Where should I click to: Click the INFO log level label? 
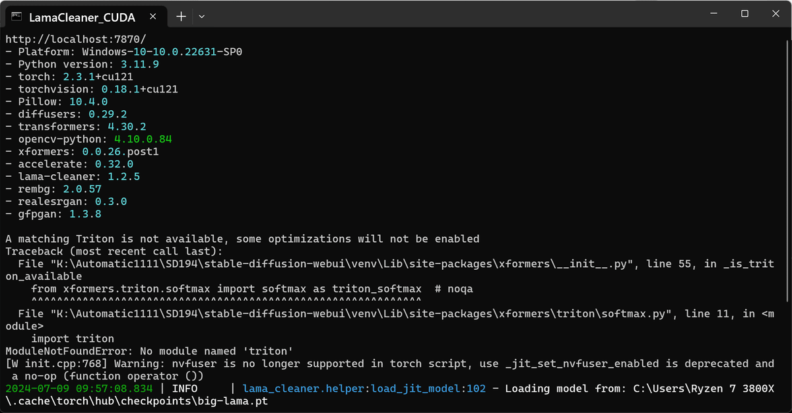(x=185, y=389)
